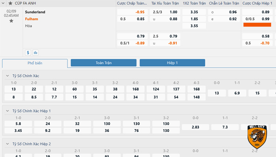The width and height of the screenshot is (276, 157).
Task: Select the orange highlighted handicap odds bar
Action: pyautogui.click(x=257, y=25)
